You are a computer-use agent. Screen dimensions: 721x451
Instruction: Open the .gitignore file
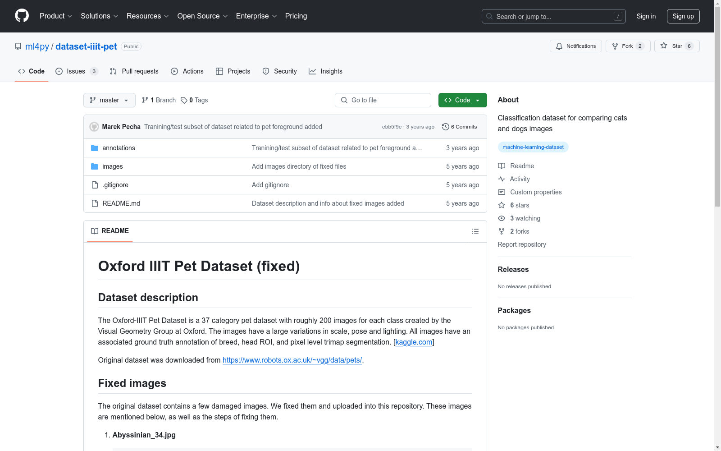pyautogui.click(x=115, y=185)
